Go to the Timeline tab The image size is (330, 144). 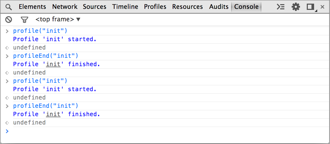[x=125, y=7]
